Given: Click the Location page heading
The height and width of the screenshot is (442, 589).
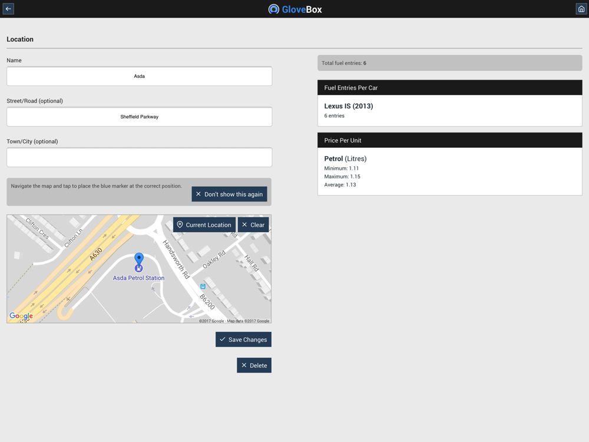Looking at the screenshot, I should (20, 39).
